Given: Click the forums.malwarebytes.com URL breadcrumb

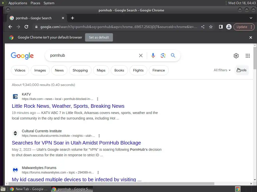Looking at the screenshot, I should coord(58,172).
